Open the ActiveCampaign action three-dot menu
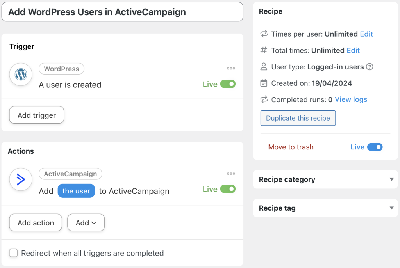Viewport: 400px width, 268px height. [231, 173]
